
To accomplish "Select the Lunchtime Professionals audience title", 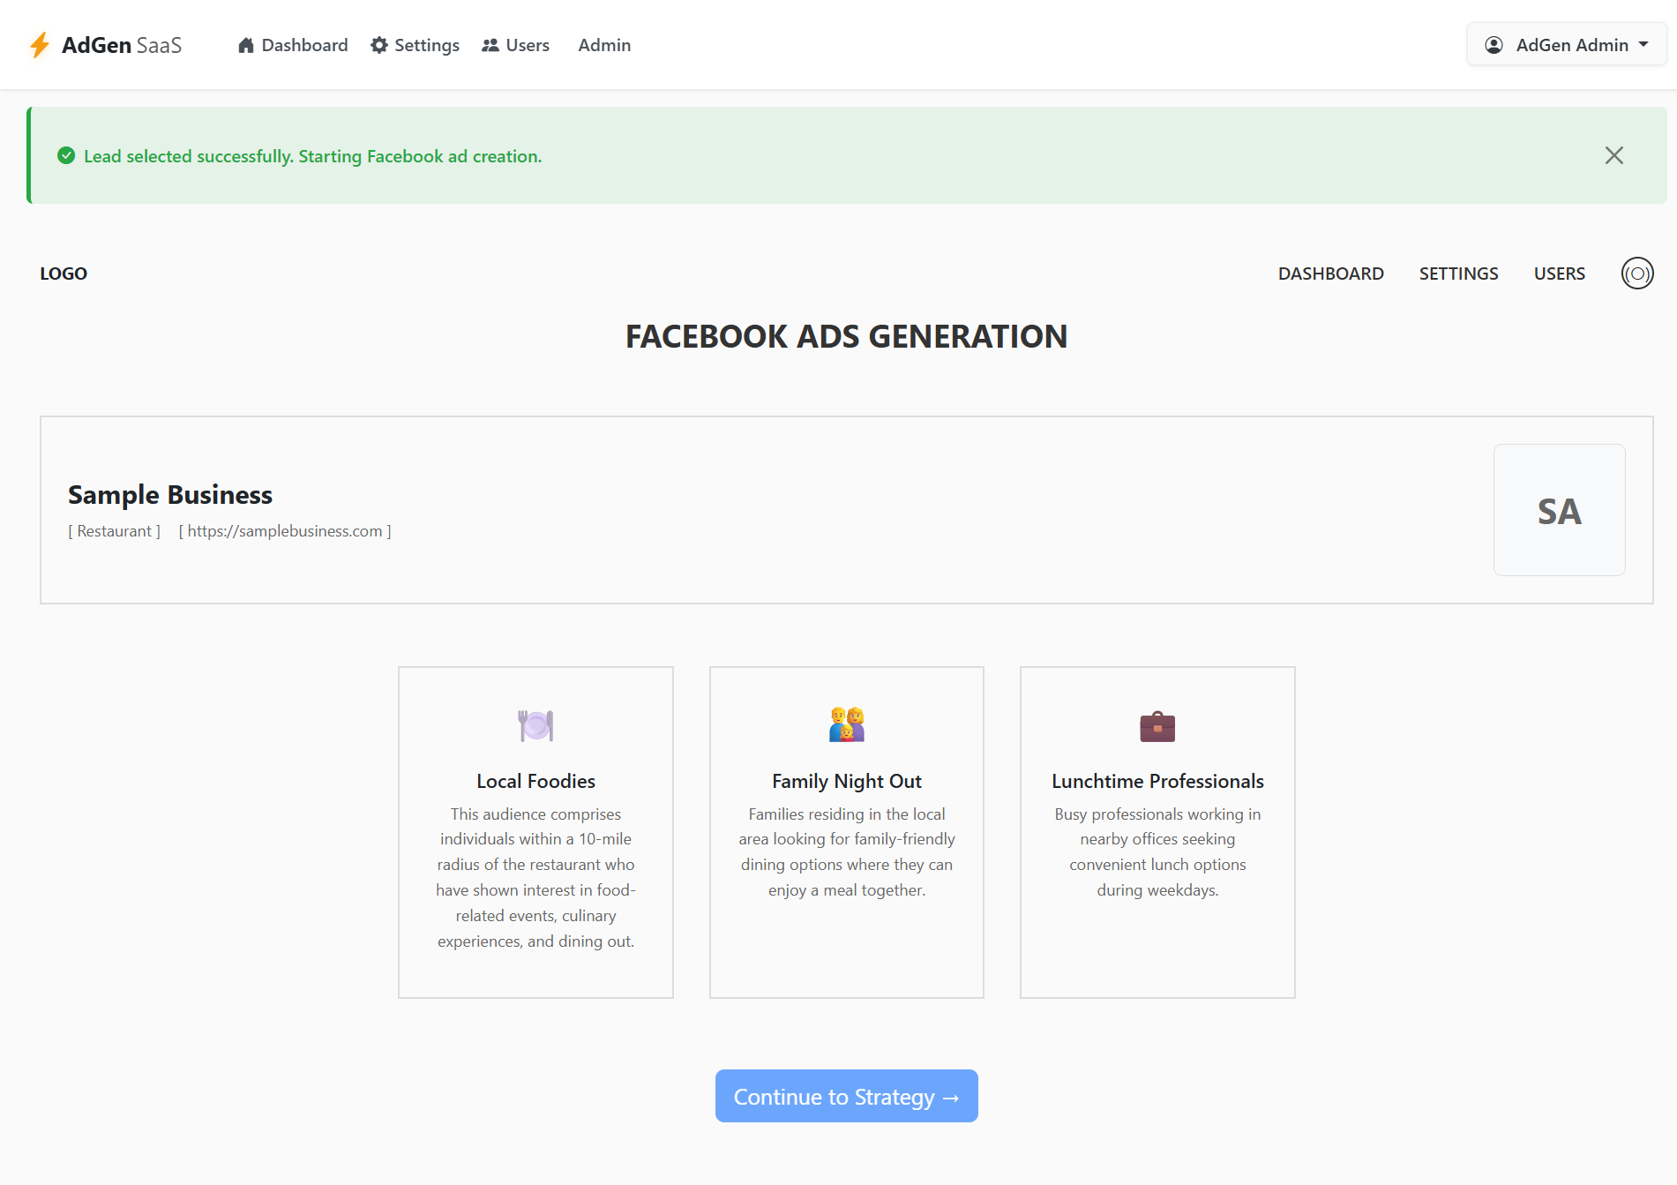I will (1157, 781).
